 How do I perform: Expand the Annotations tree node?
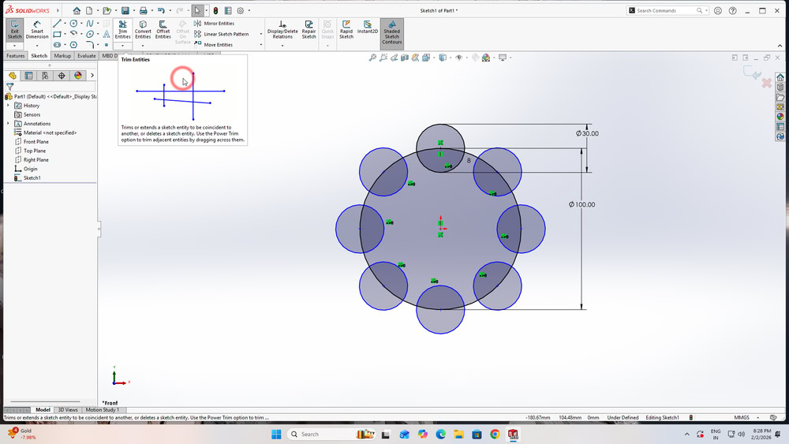[x=8, y=124]
